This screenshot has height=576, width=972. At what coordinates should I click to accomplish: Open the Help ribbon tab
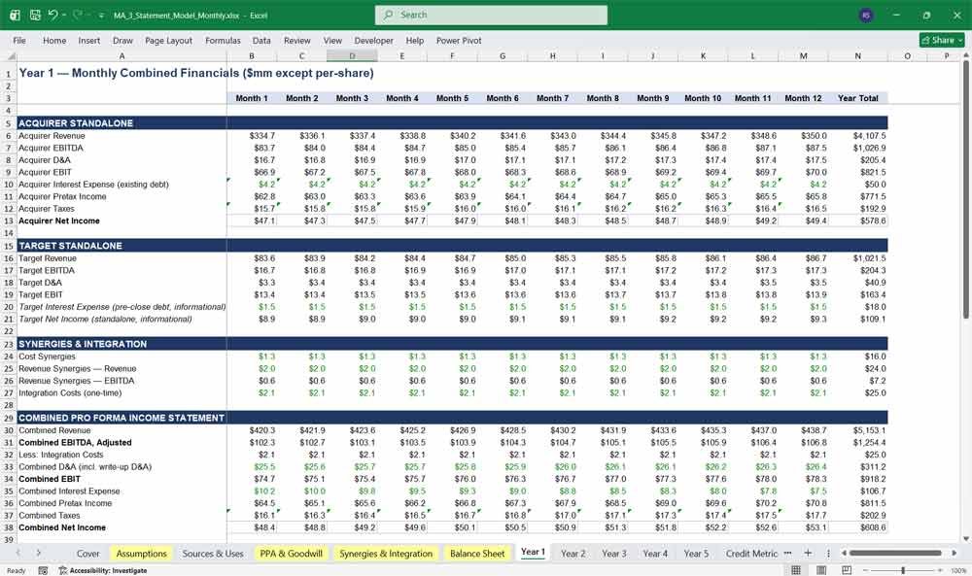click(x=415, y=40)
